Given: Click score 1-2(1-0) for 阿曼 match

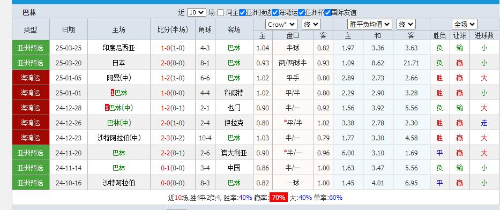Looking at the screenshot, I should point(173,78).
